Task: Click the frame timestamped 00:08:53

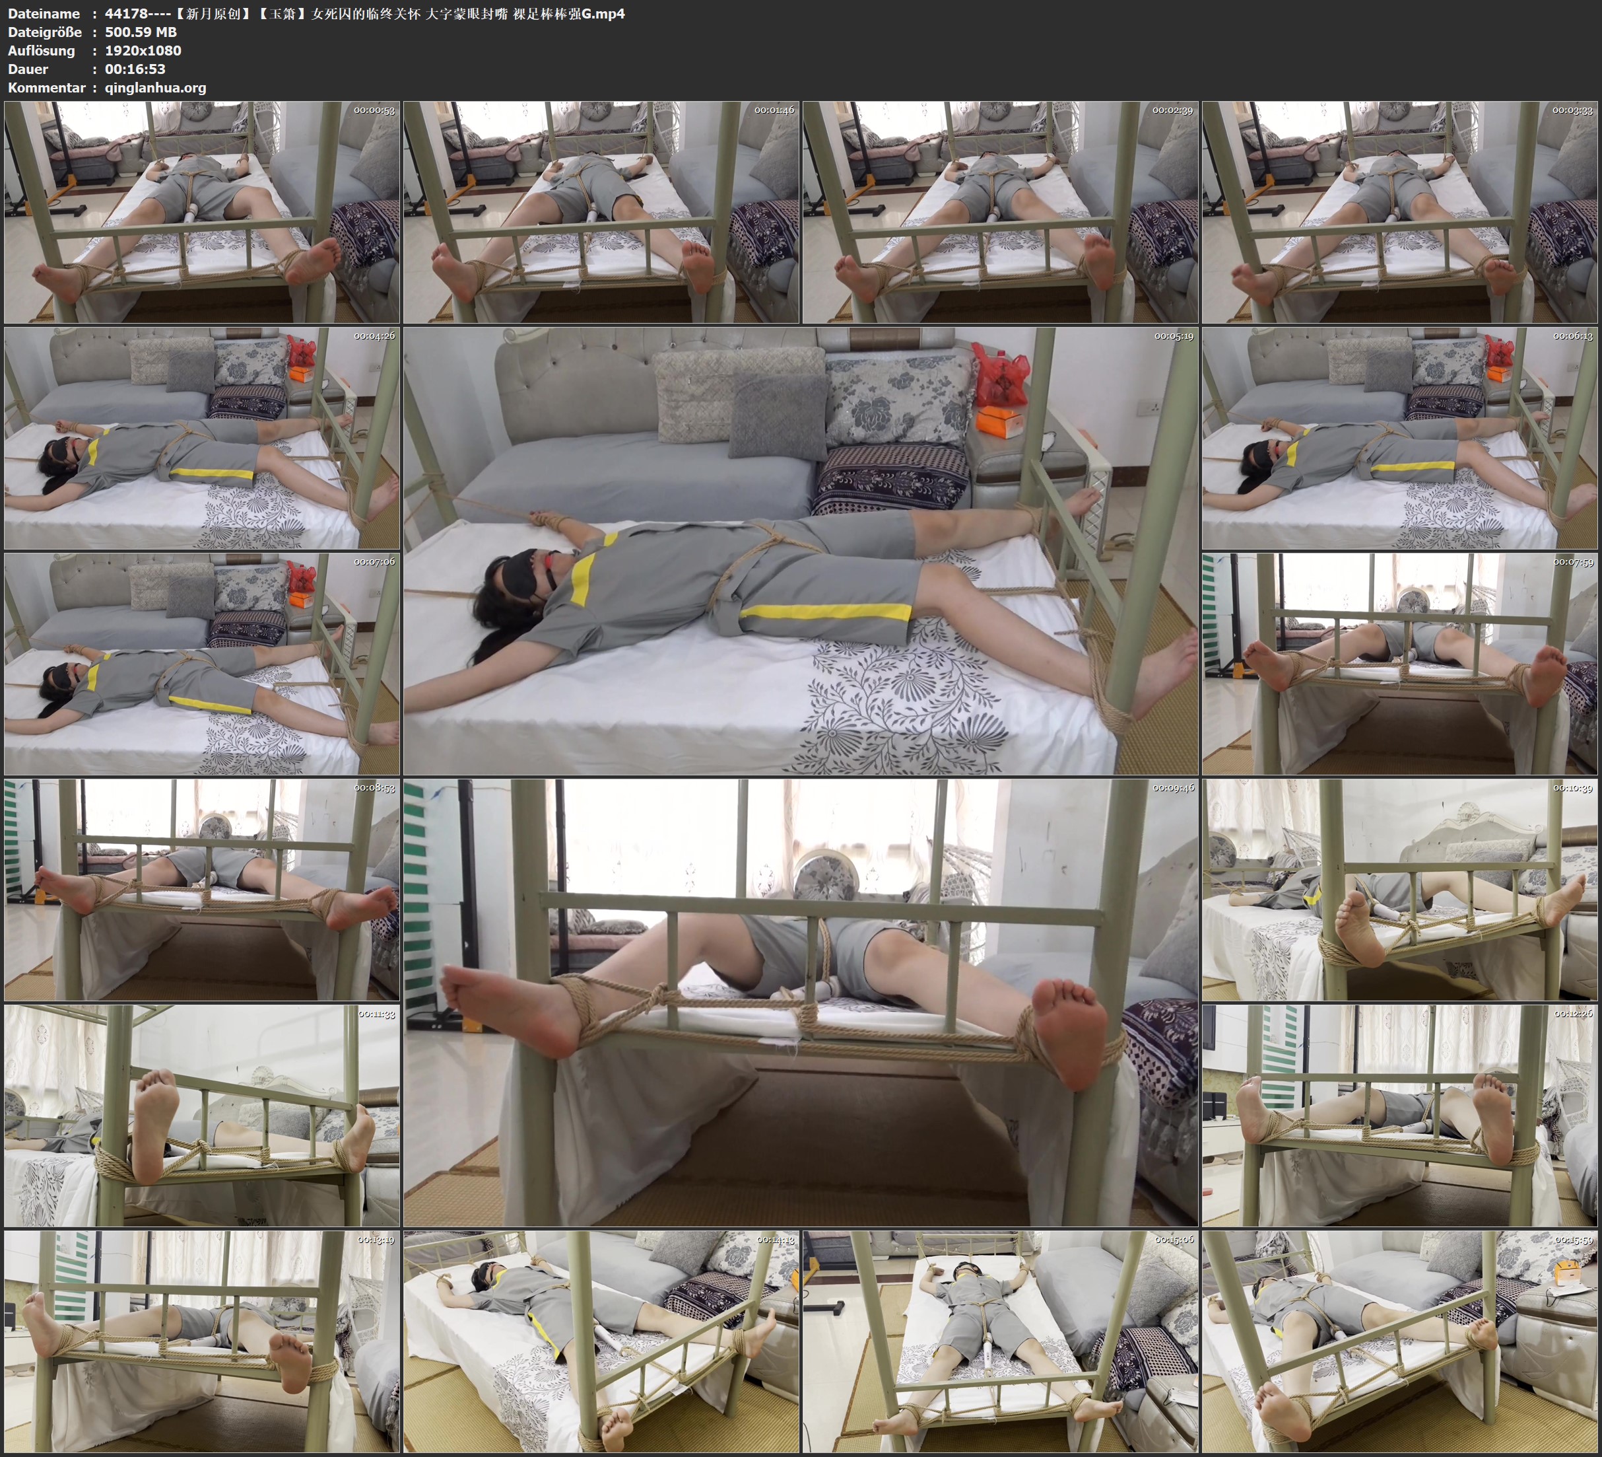Action: pyautogui.click(x=202, y=890)
